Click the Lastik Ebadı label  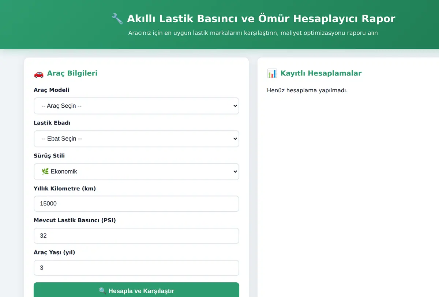pos(52,123)
